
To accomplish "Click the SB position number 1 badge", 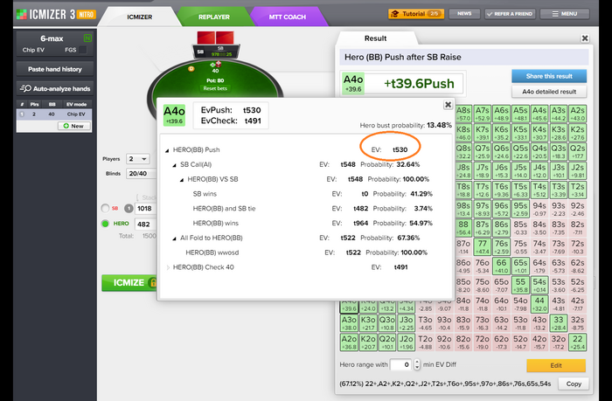I will 129,208.
